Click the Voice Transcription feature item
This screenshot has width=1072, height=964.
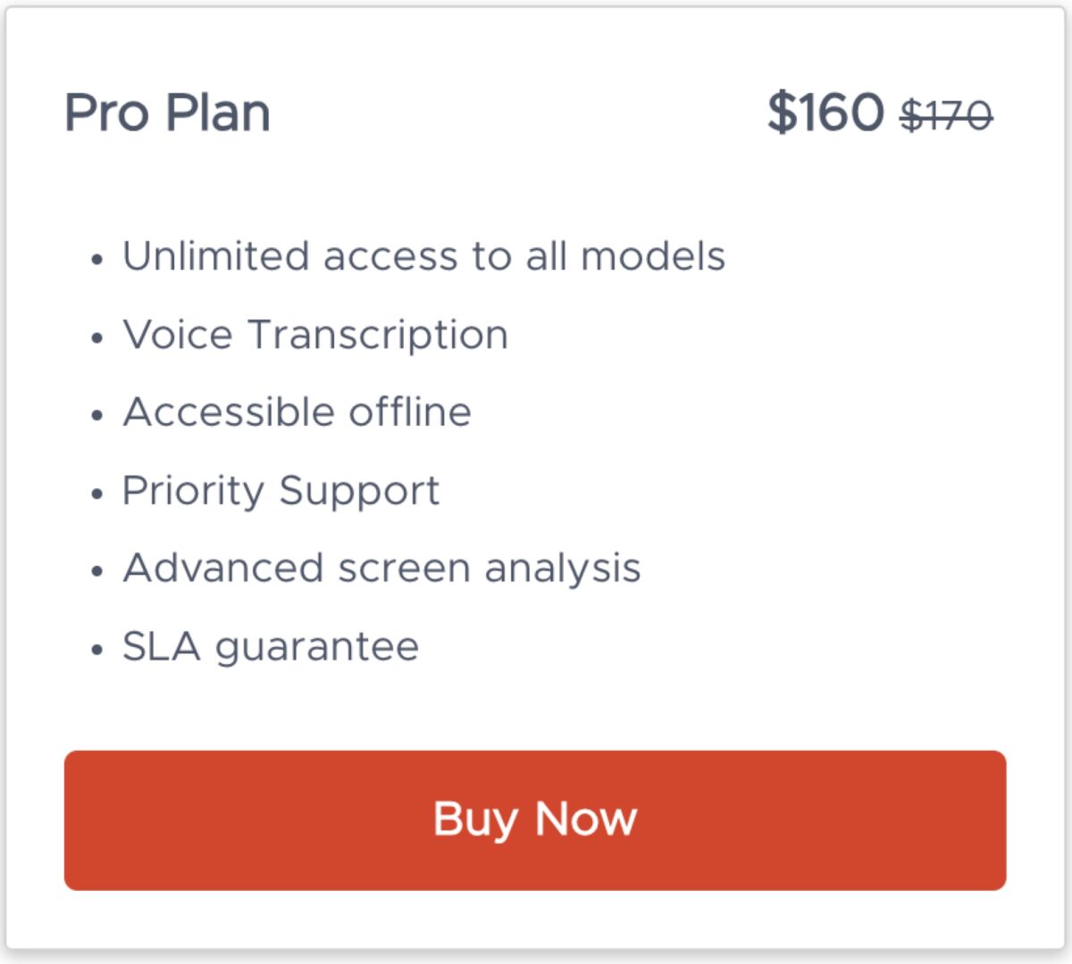315,336
